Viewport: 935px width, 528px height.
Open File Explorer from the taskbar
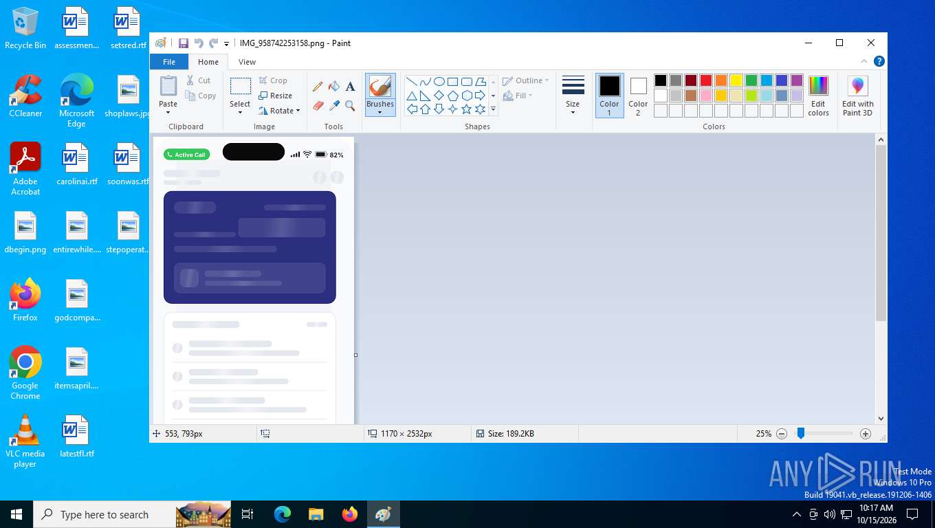click(x=316, y=514)
